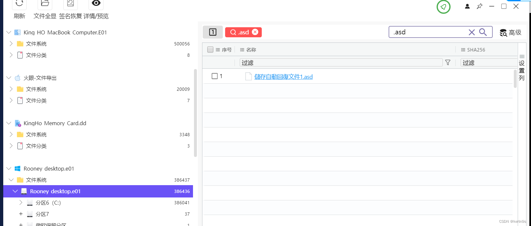This screenshot has width=531, height=226.
Task: Open 高级 advanced search
Action: pyautogui.click(x=511, y=32)
